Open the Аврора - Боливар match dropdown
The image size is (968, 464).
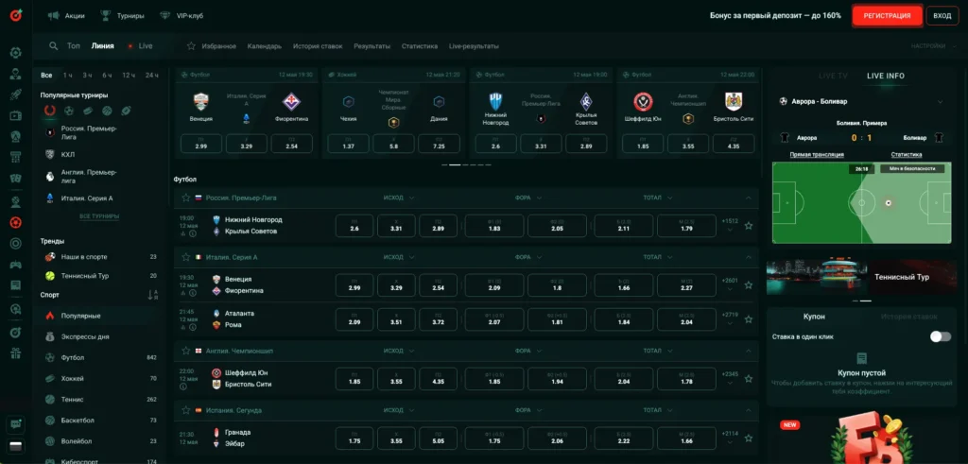(940, 101)
